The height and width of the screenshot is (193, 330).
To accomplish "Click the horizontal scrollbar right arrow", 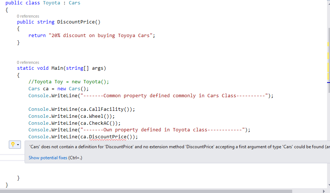I will coord(324,191).
